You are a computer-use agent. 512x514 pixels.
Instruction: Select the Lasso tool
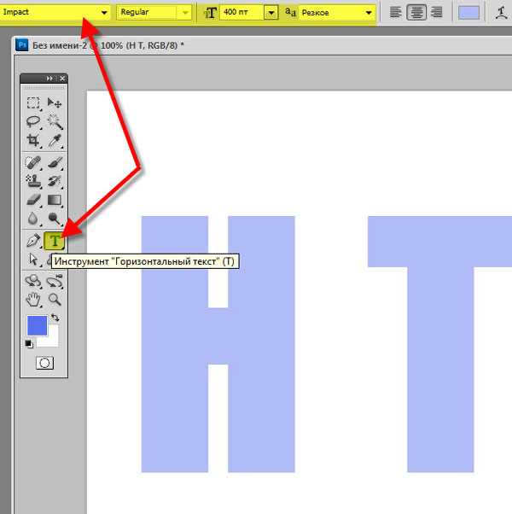click(x=33, y=121)
